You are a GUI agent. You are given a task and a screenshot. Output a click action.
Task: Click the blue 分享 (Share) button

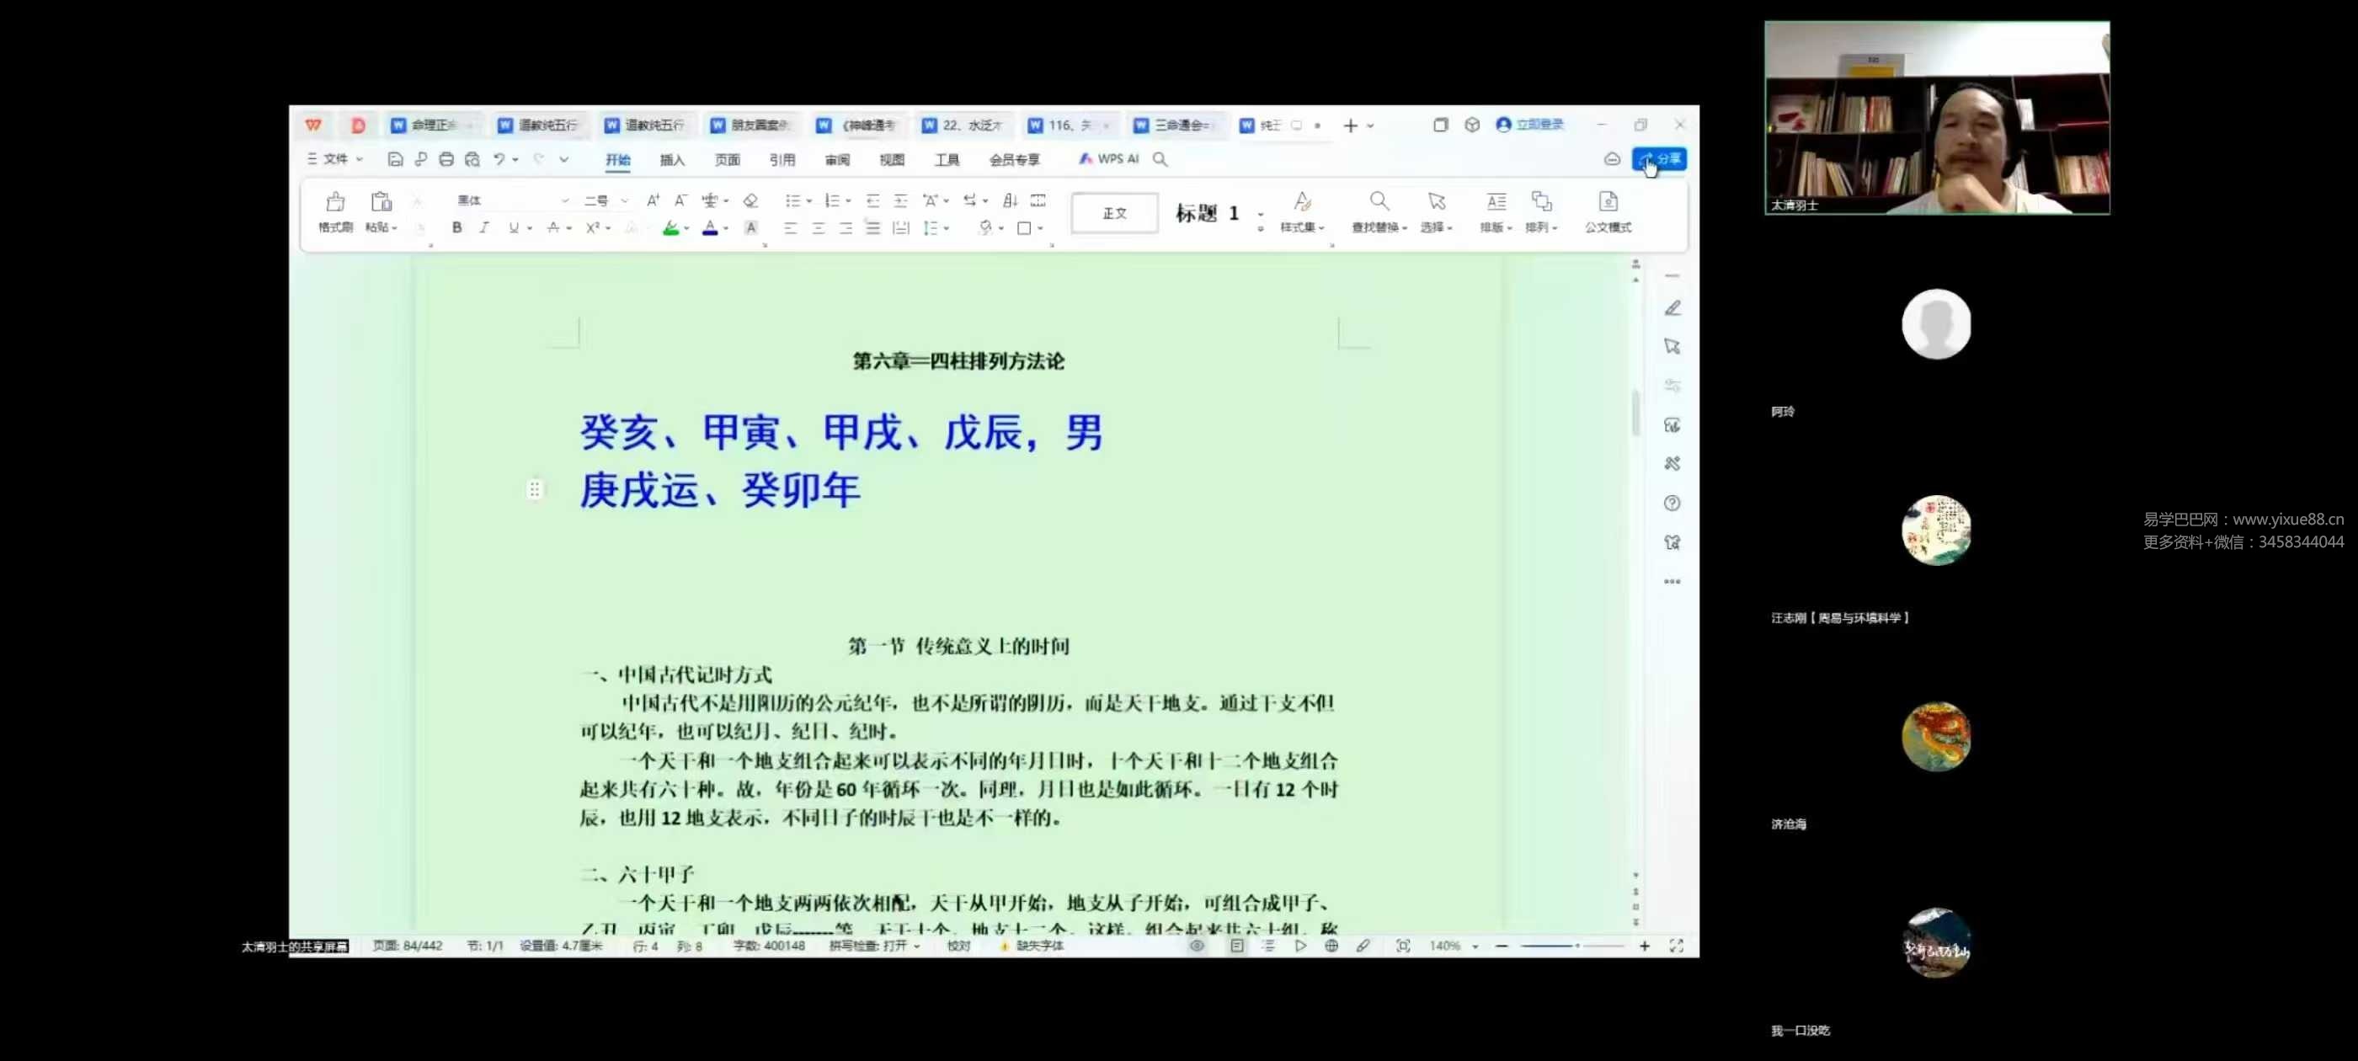[1660, 159]
